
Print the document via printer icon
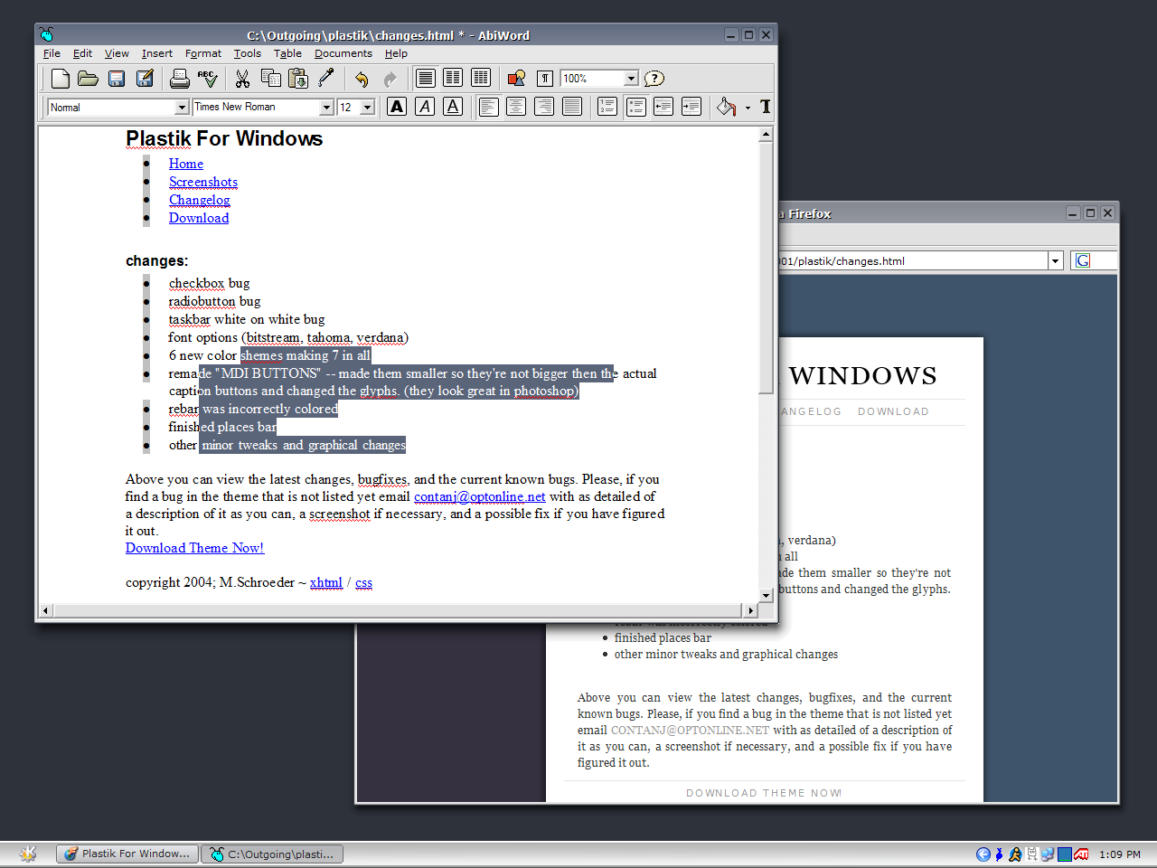click(x=180, y=79)
